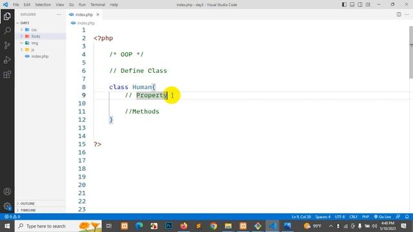Open the Selection menu
Screen dimensions: 413x232
coord(43,5)
